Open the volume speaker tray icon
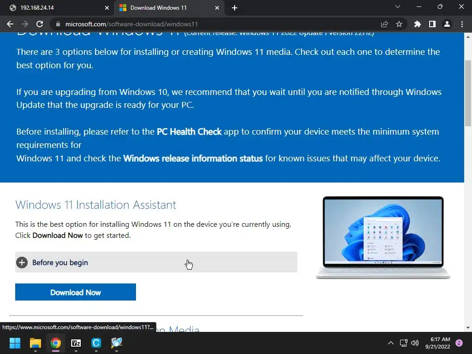 point(415,343)
